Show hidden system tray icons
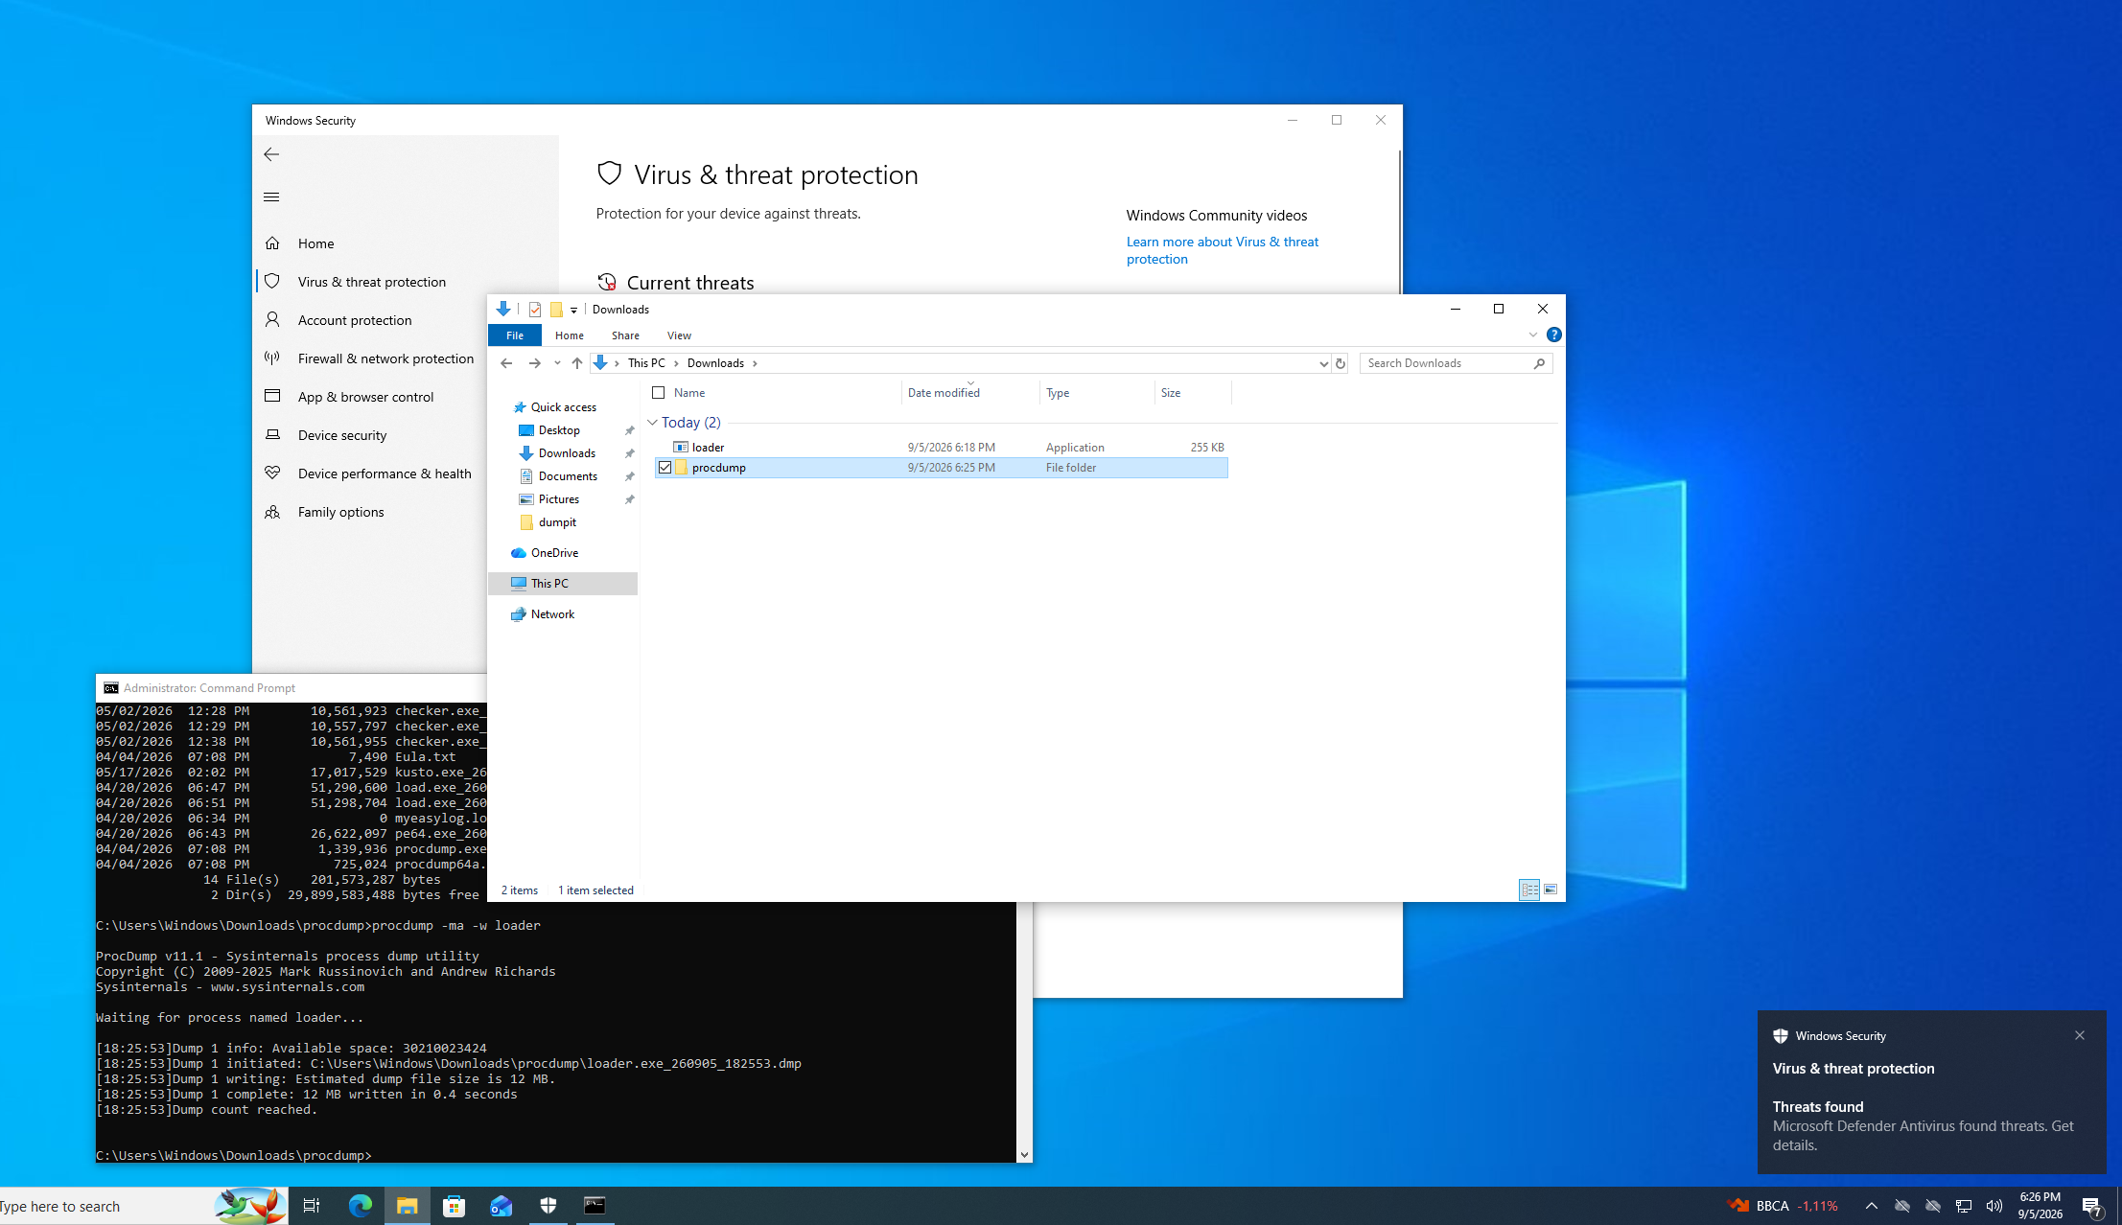Screen dimensions: 2122x1225 (1871, 1206)
